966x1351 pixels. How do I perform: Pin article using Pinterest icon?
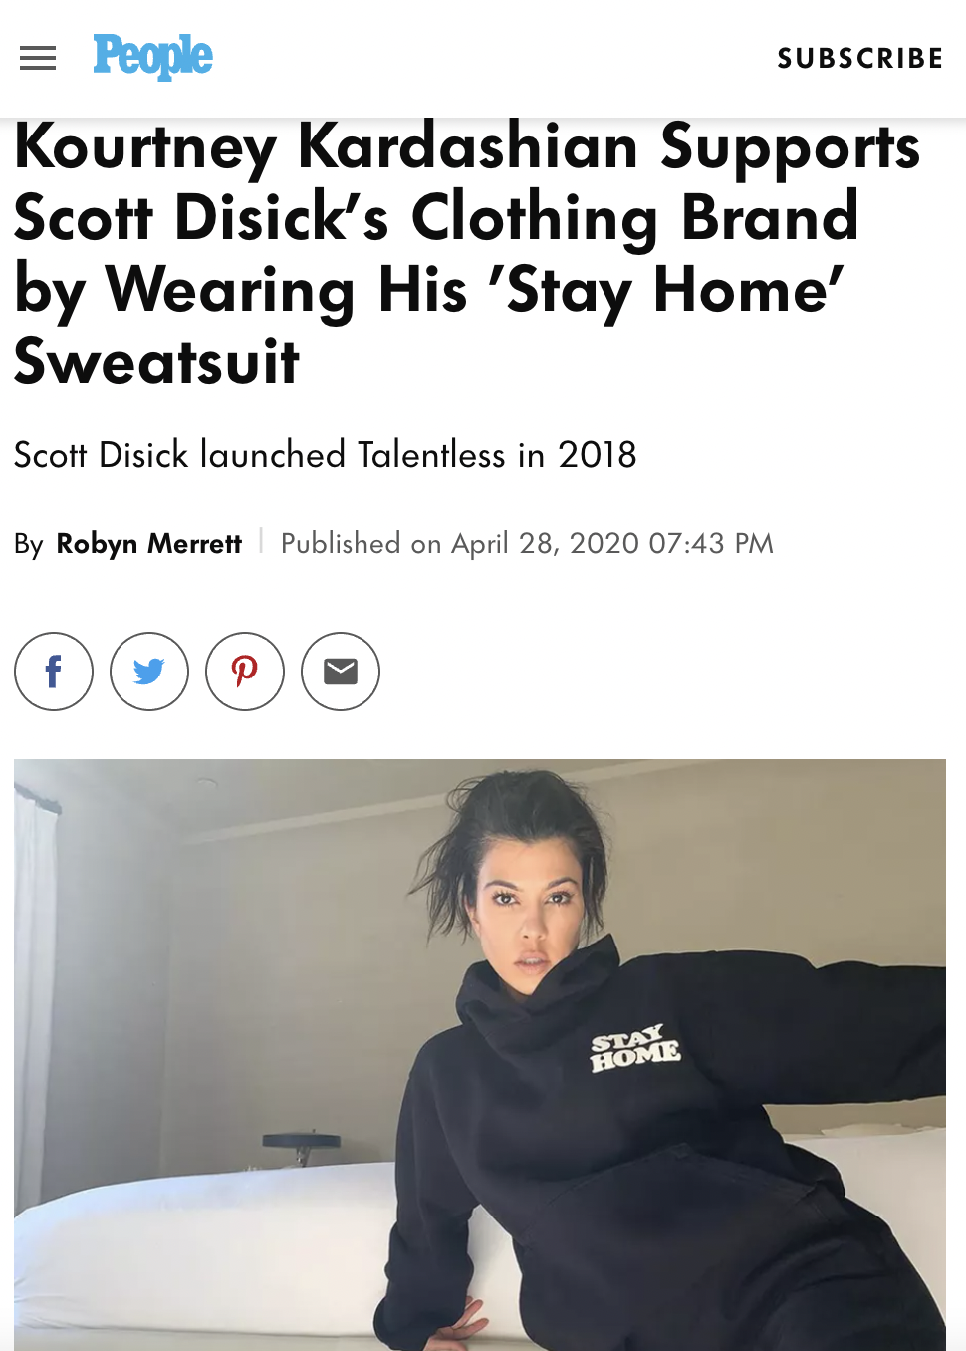(x=245, y=672)
